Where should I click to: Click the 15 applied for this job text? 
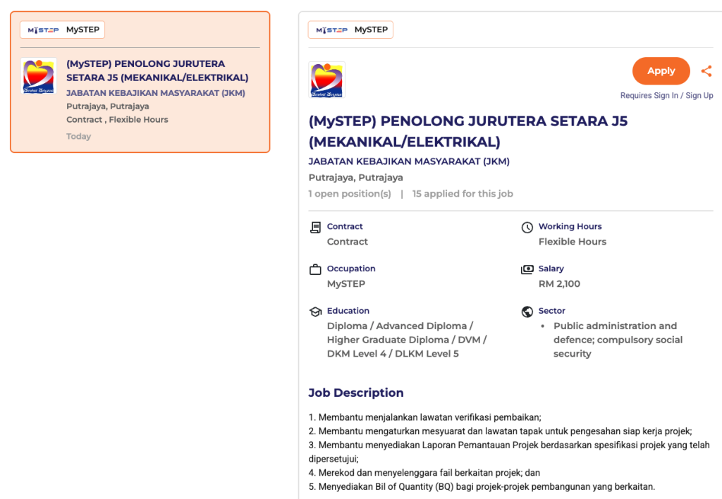point(463,194)
